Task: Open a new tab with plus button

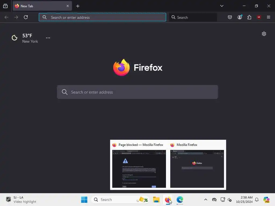Action: click(78, 6)
